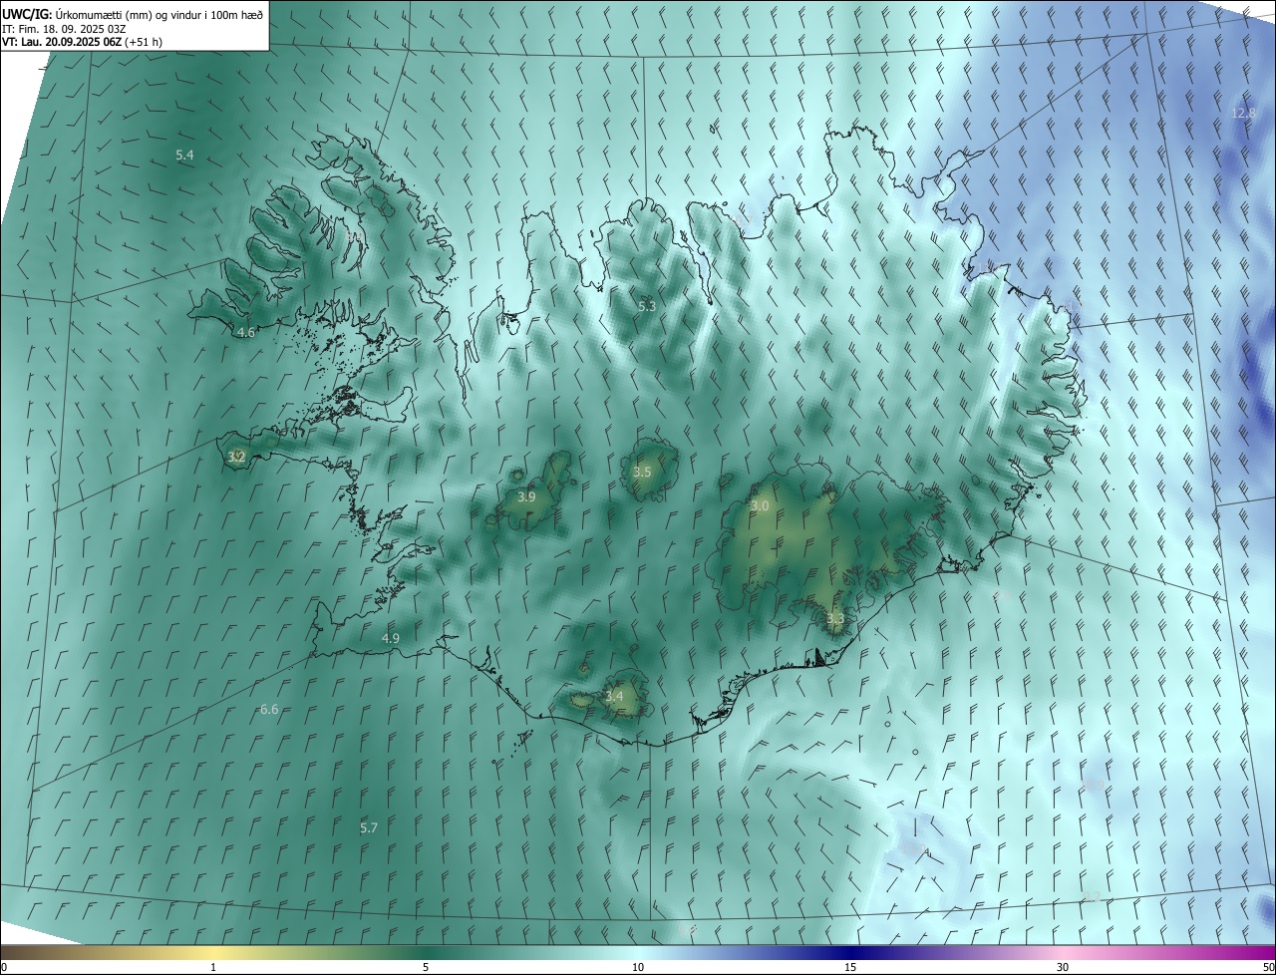Click the 10 tick on the color scale
The width and height of the screenshot is (1276, 975).
pyautogui.click(x=638, y=967)
